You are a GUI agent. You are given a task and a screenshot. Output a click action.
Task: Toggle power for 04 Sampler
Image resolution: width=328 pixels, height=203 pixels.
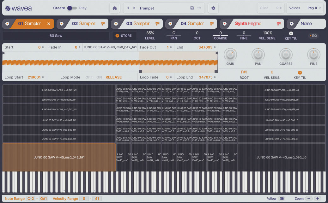pyautogui.click(x=170, y=24)
